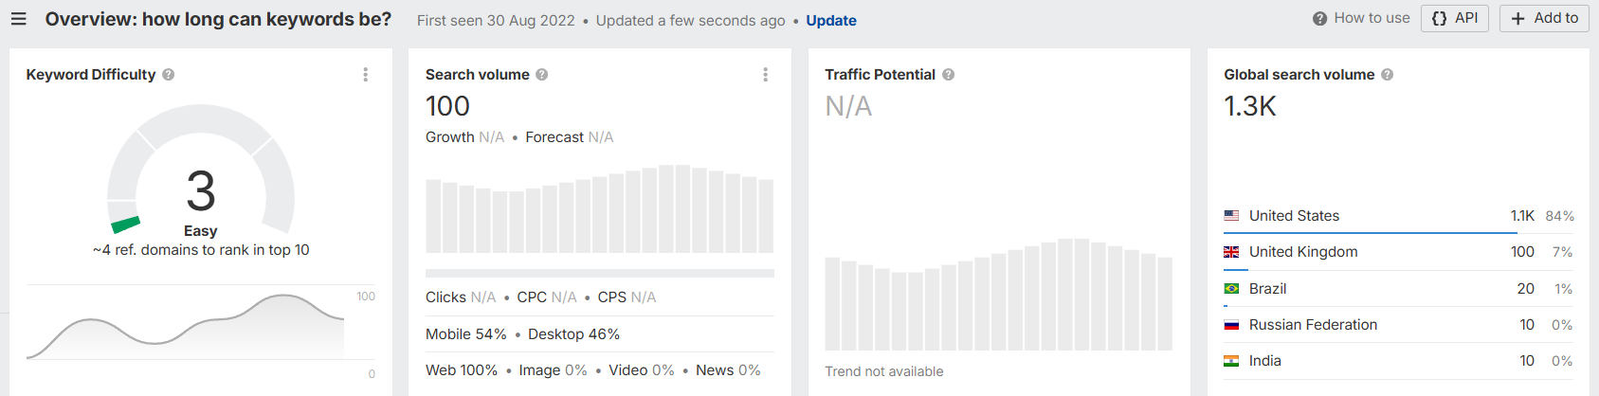The height and width of the screenshot is (396, 1599).
Task: Click the Search volume help icon
Action: 542,75
